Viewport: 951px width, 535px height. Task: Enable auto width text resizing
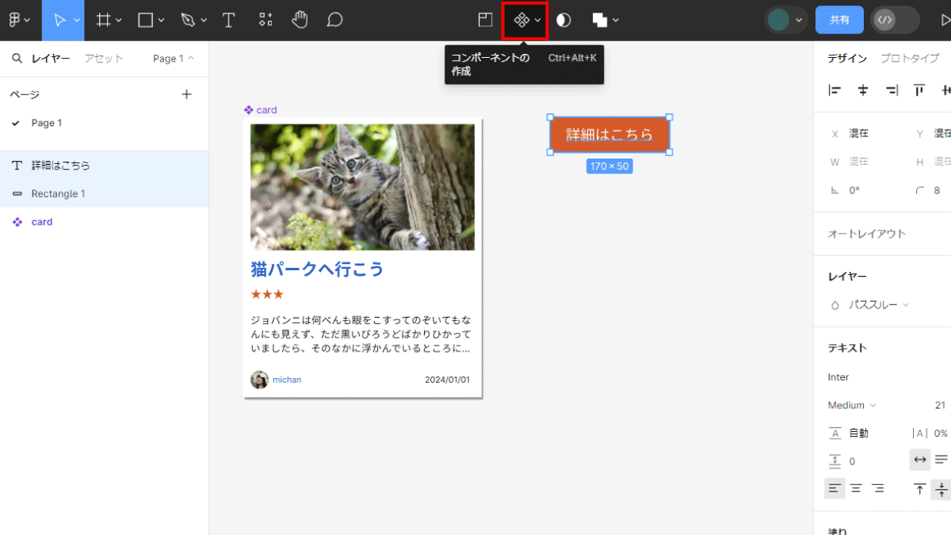pyautogui.click(x=919, y=460)
